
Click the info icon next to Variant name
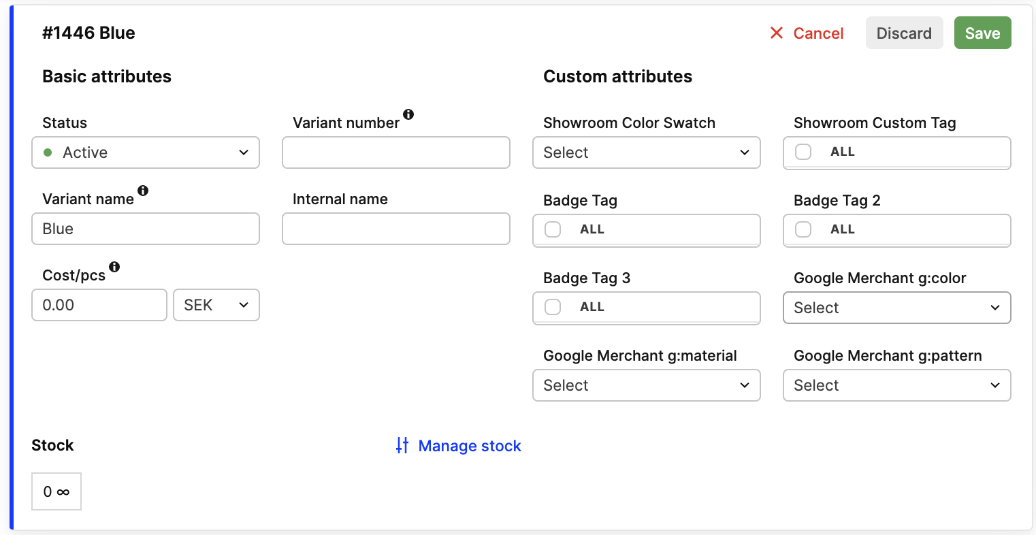click(143, 191)
